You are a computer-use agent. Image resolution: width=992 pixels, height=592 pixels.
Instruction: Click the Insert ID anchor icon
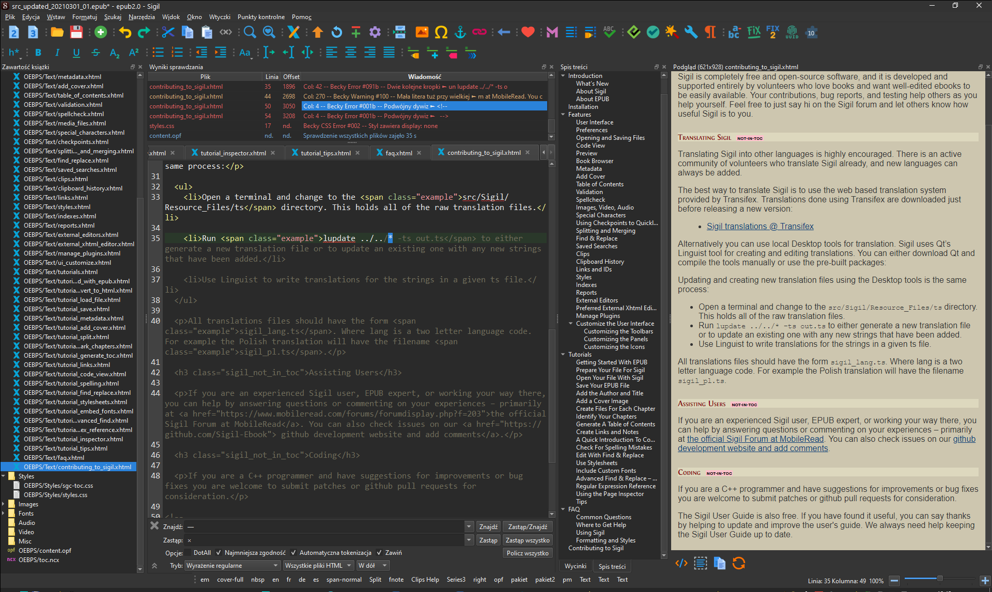(x=460, y=33)
